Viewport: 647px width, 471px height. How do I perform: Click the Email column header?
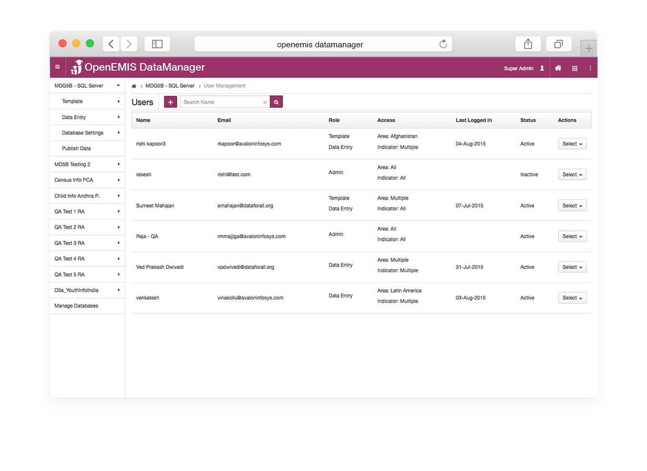pos(224,120)
